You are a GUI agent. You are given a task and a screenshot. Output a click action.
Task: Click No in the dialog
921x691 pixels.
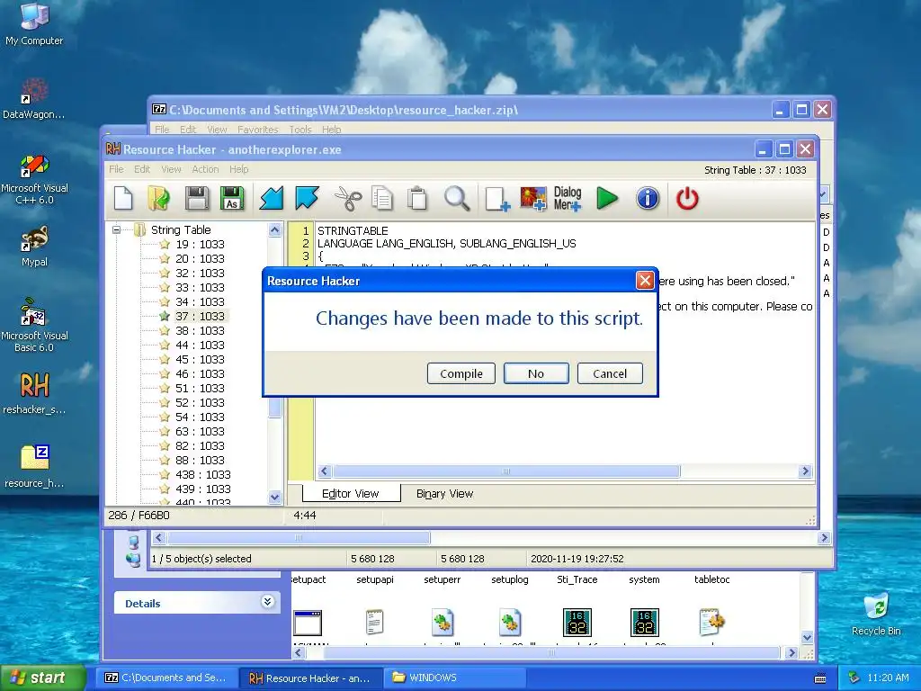(536, 373)
